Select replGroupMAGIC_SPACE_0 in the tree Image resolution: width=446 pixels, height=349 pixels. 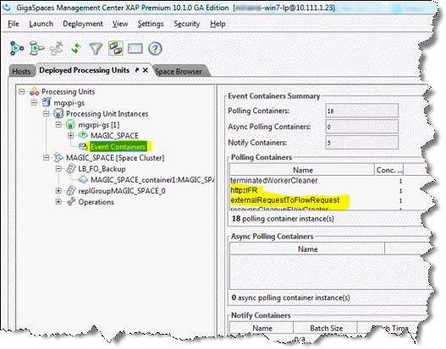coord(122,191)
